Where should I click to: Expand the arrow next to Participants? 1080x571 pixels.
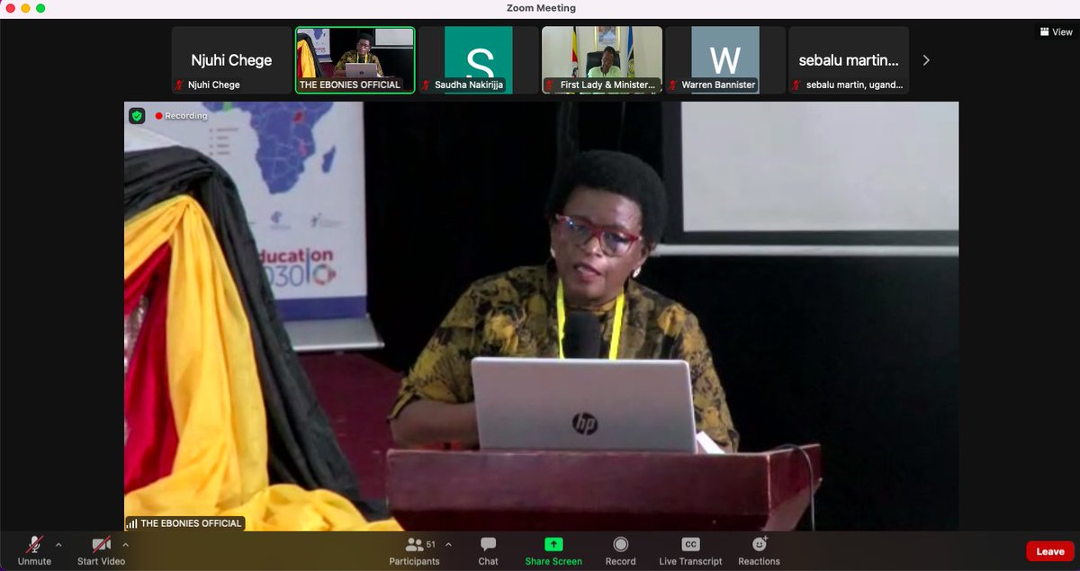[x=448, y=544]
